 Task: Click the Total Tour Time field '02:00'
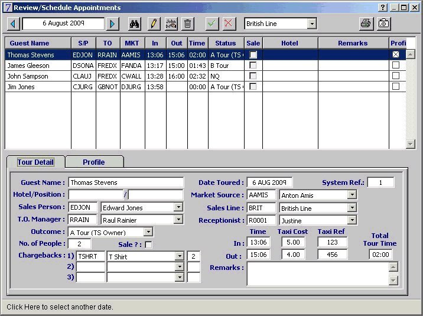coord(380,255)
